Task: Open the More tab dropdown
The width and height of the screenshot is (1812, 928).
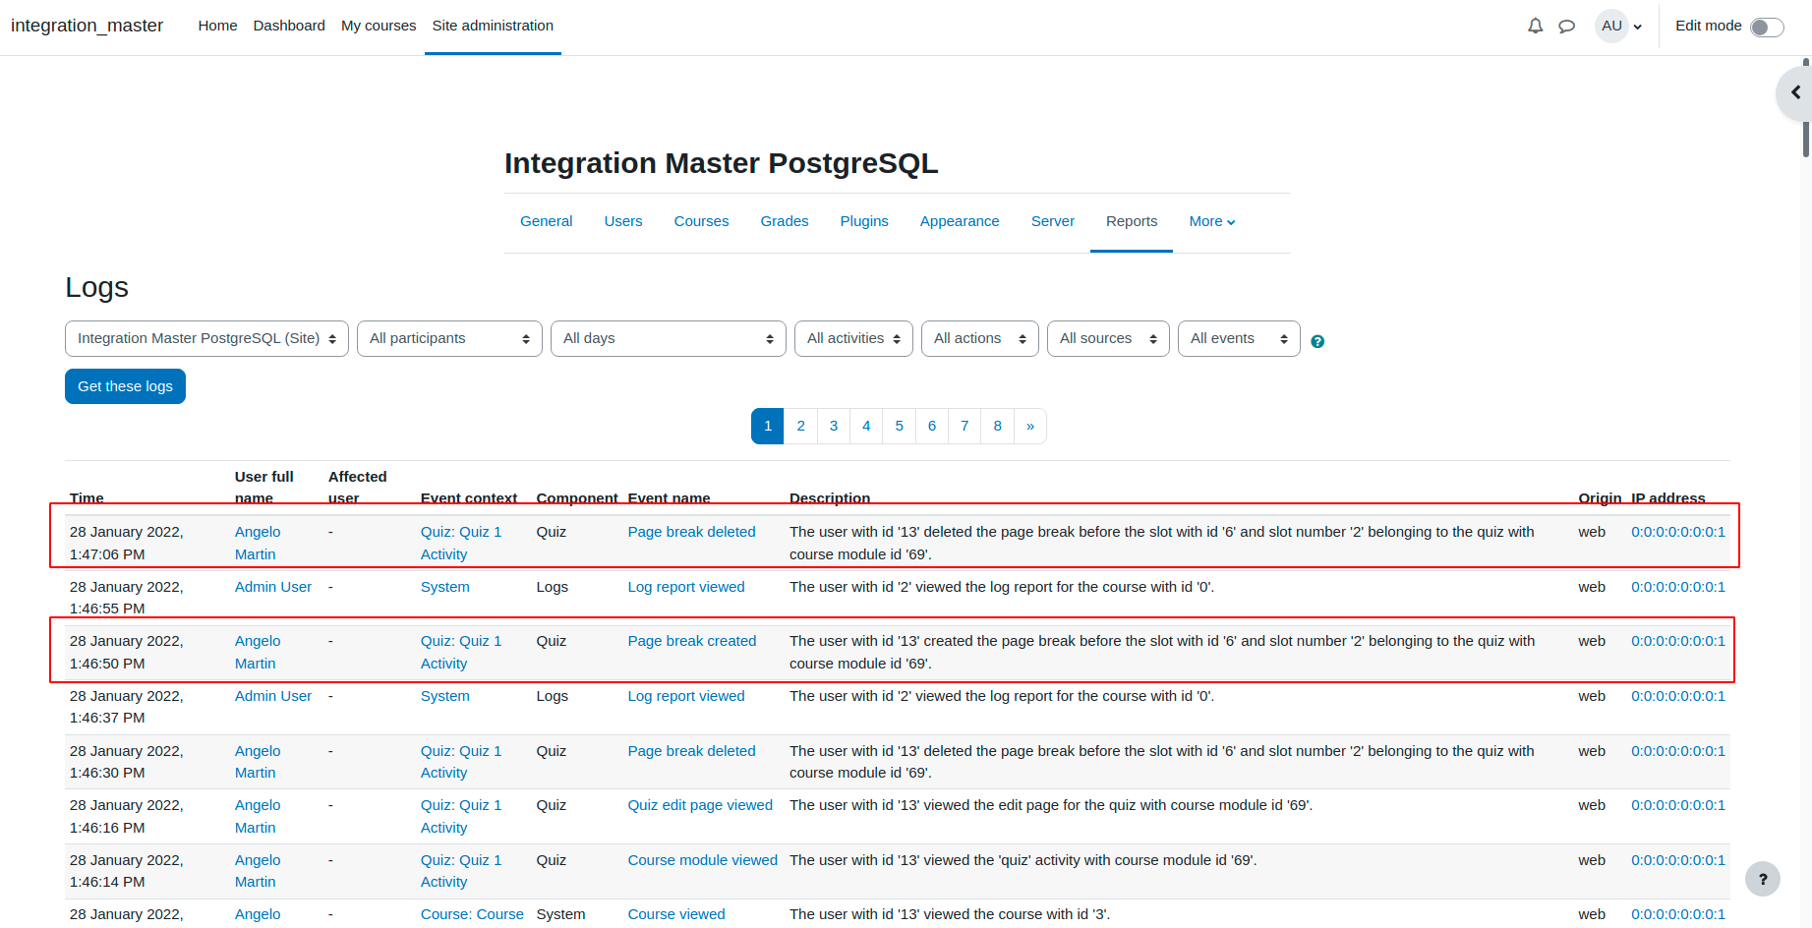Action: point(1211,221)
